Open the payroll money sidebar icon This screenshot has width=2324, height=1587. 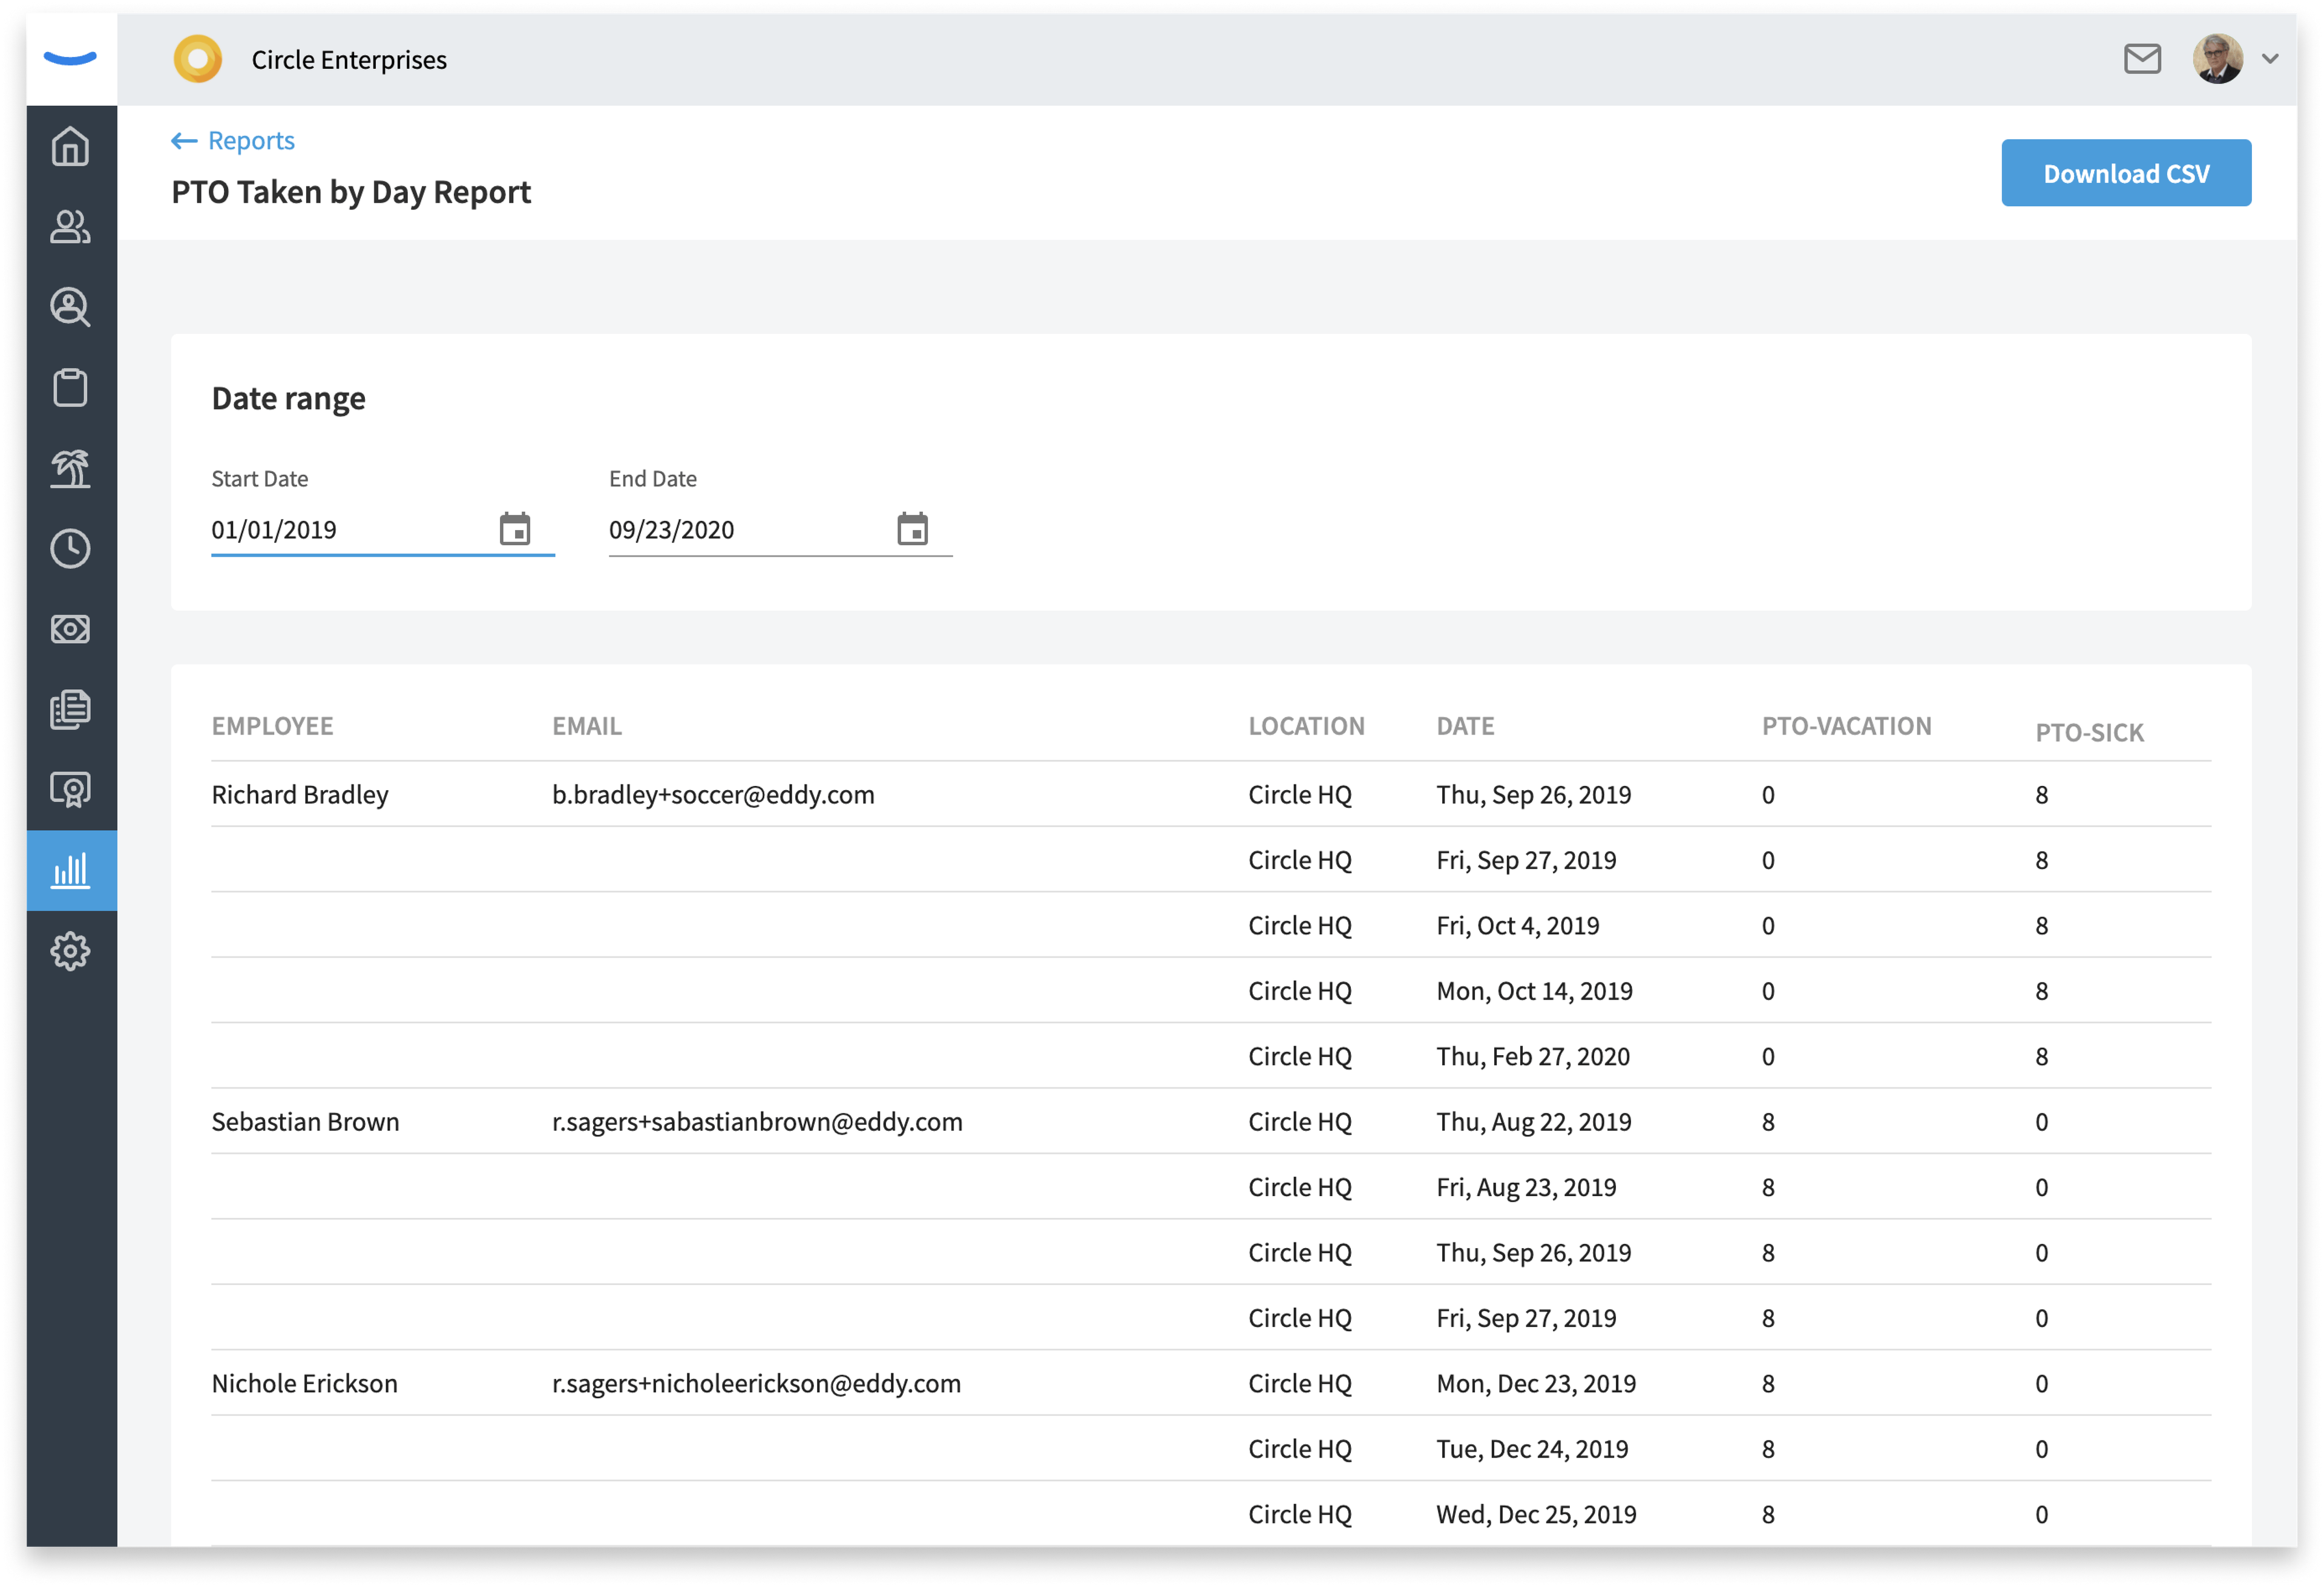point(70,629)
